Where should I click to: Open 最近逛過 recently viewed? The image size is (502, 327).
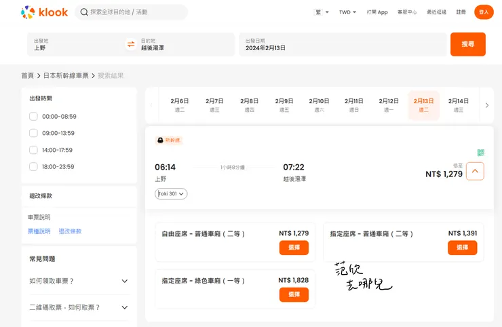436,12
